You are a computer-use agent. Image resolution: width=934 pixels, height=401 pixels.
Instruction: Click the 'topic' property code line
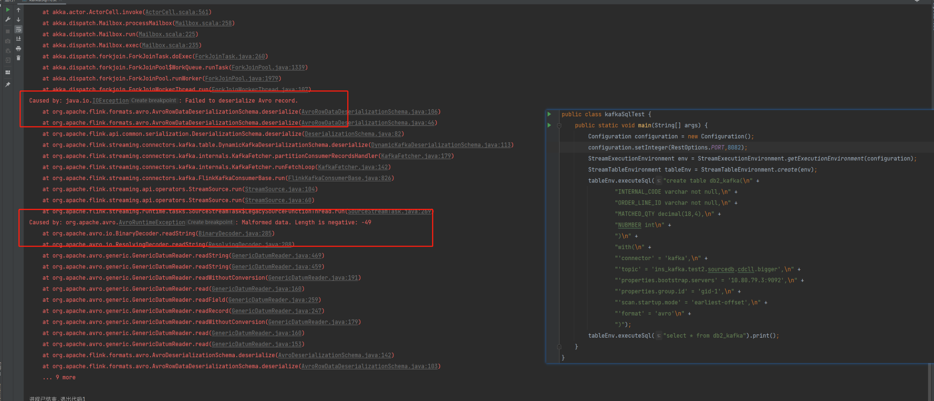708,269
